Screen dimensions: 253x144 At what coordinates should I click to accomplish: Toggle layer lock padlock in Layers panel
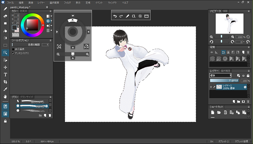(248, 76)
